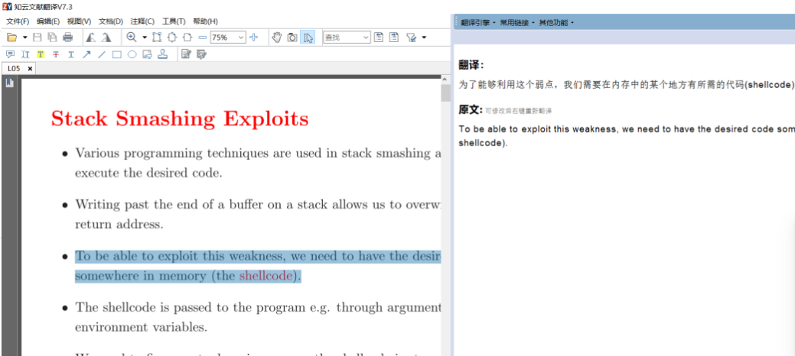Select the rectangle drawing tool

[x=116, y=54]
